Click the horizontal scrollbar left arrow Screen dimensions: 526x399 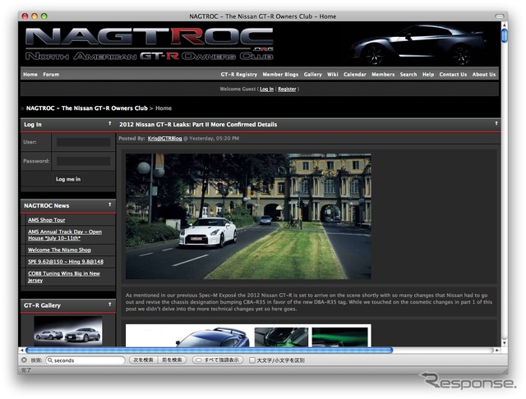coord(22,351)
